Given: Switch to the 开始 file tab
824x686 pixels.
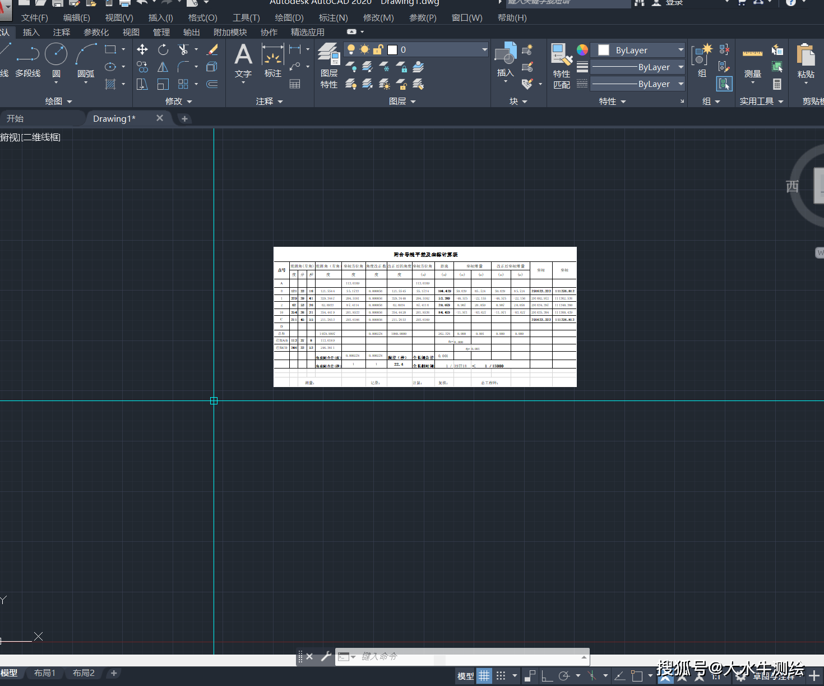Looking at the screenshot, I should pyautogui.click(x=15, y=118).
